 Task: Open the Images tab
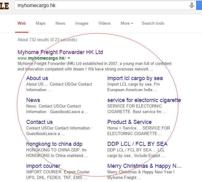tap(82, 23)
